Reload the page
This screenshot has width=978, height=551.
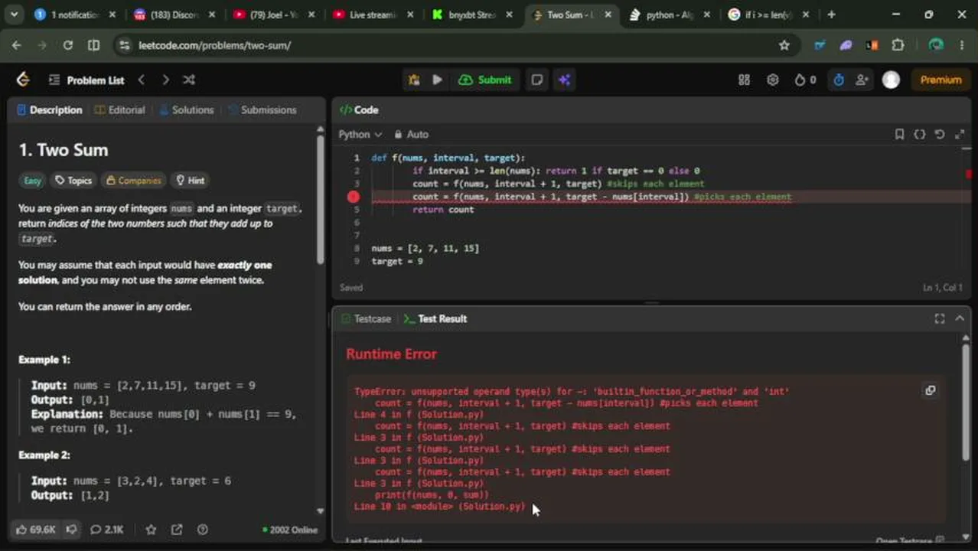coord(68,45)
